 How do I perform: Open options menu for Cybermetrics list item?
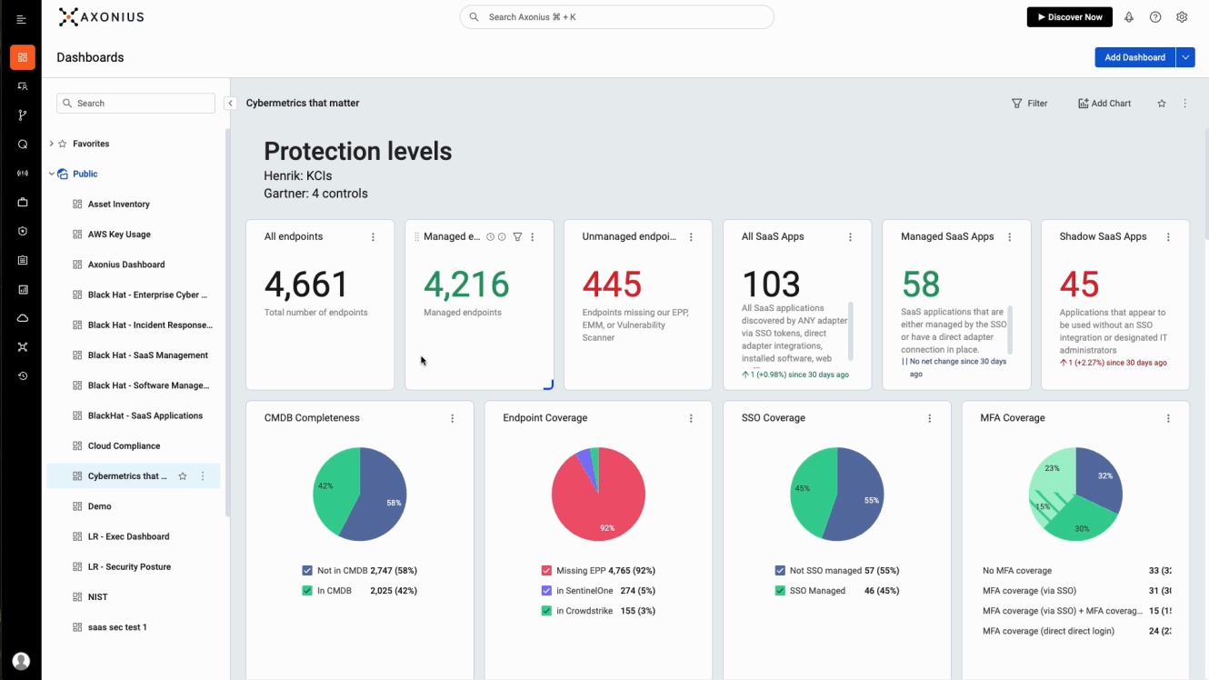[203, 476]
